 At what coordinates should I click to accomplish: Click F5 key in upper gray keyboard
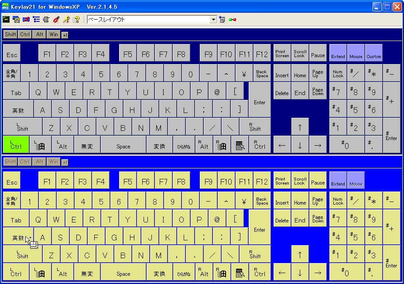127,53
